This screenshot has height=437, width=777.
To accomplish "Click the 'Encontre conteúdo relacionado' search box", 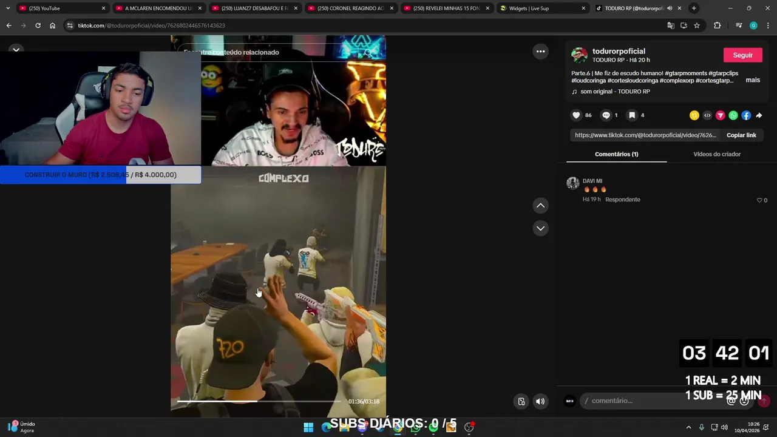I will point(278,52).
